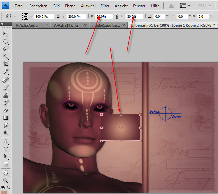Toggle the link between width and height
The image size is (218, 194).
coord(117,16)
